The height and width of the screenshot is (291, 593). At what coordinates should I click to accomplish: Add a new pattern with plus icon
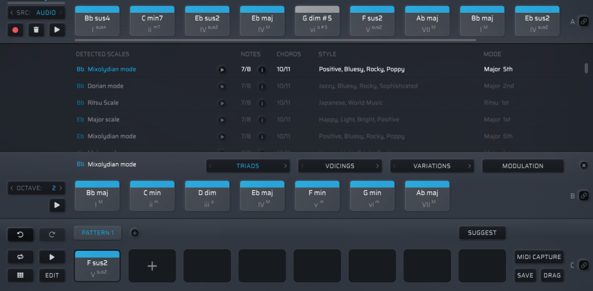pos(135,233)
